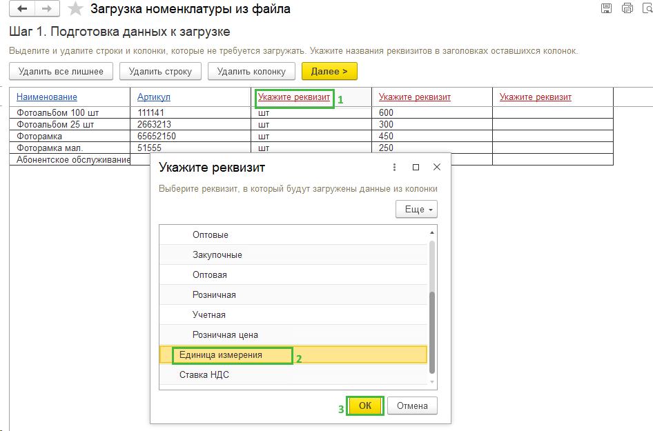Click the price cell 300

pyautogui.click(x=432, y=124)
